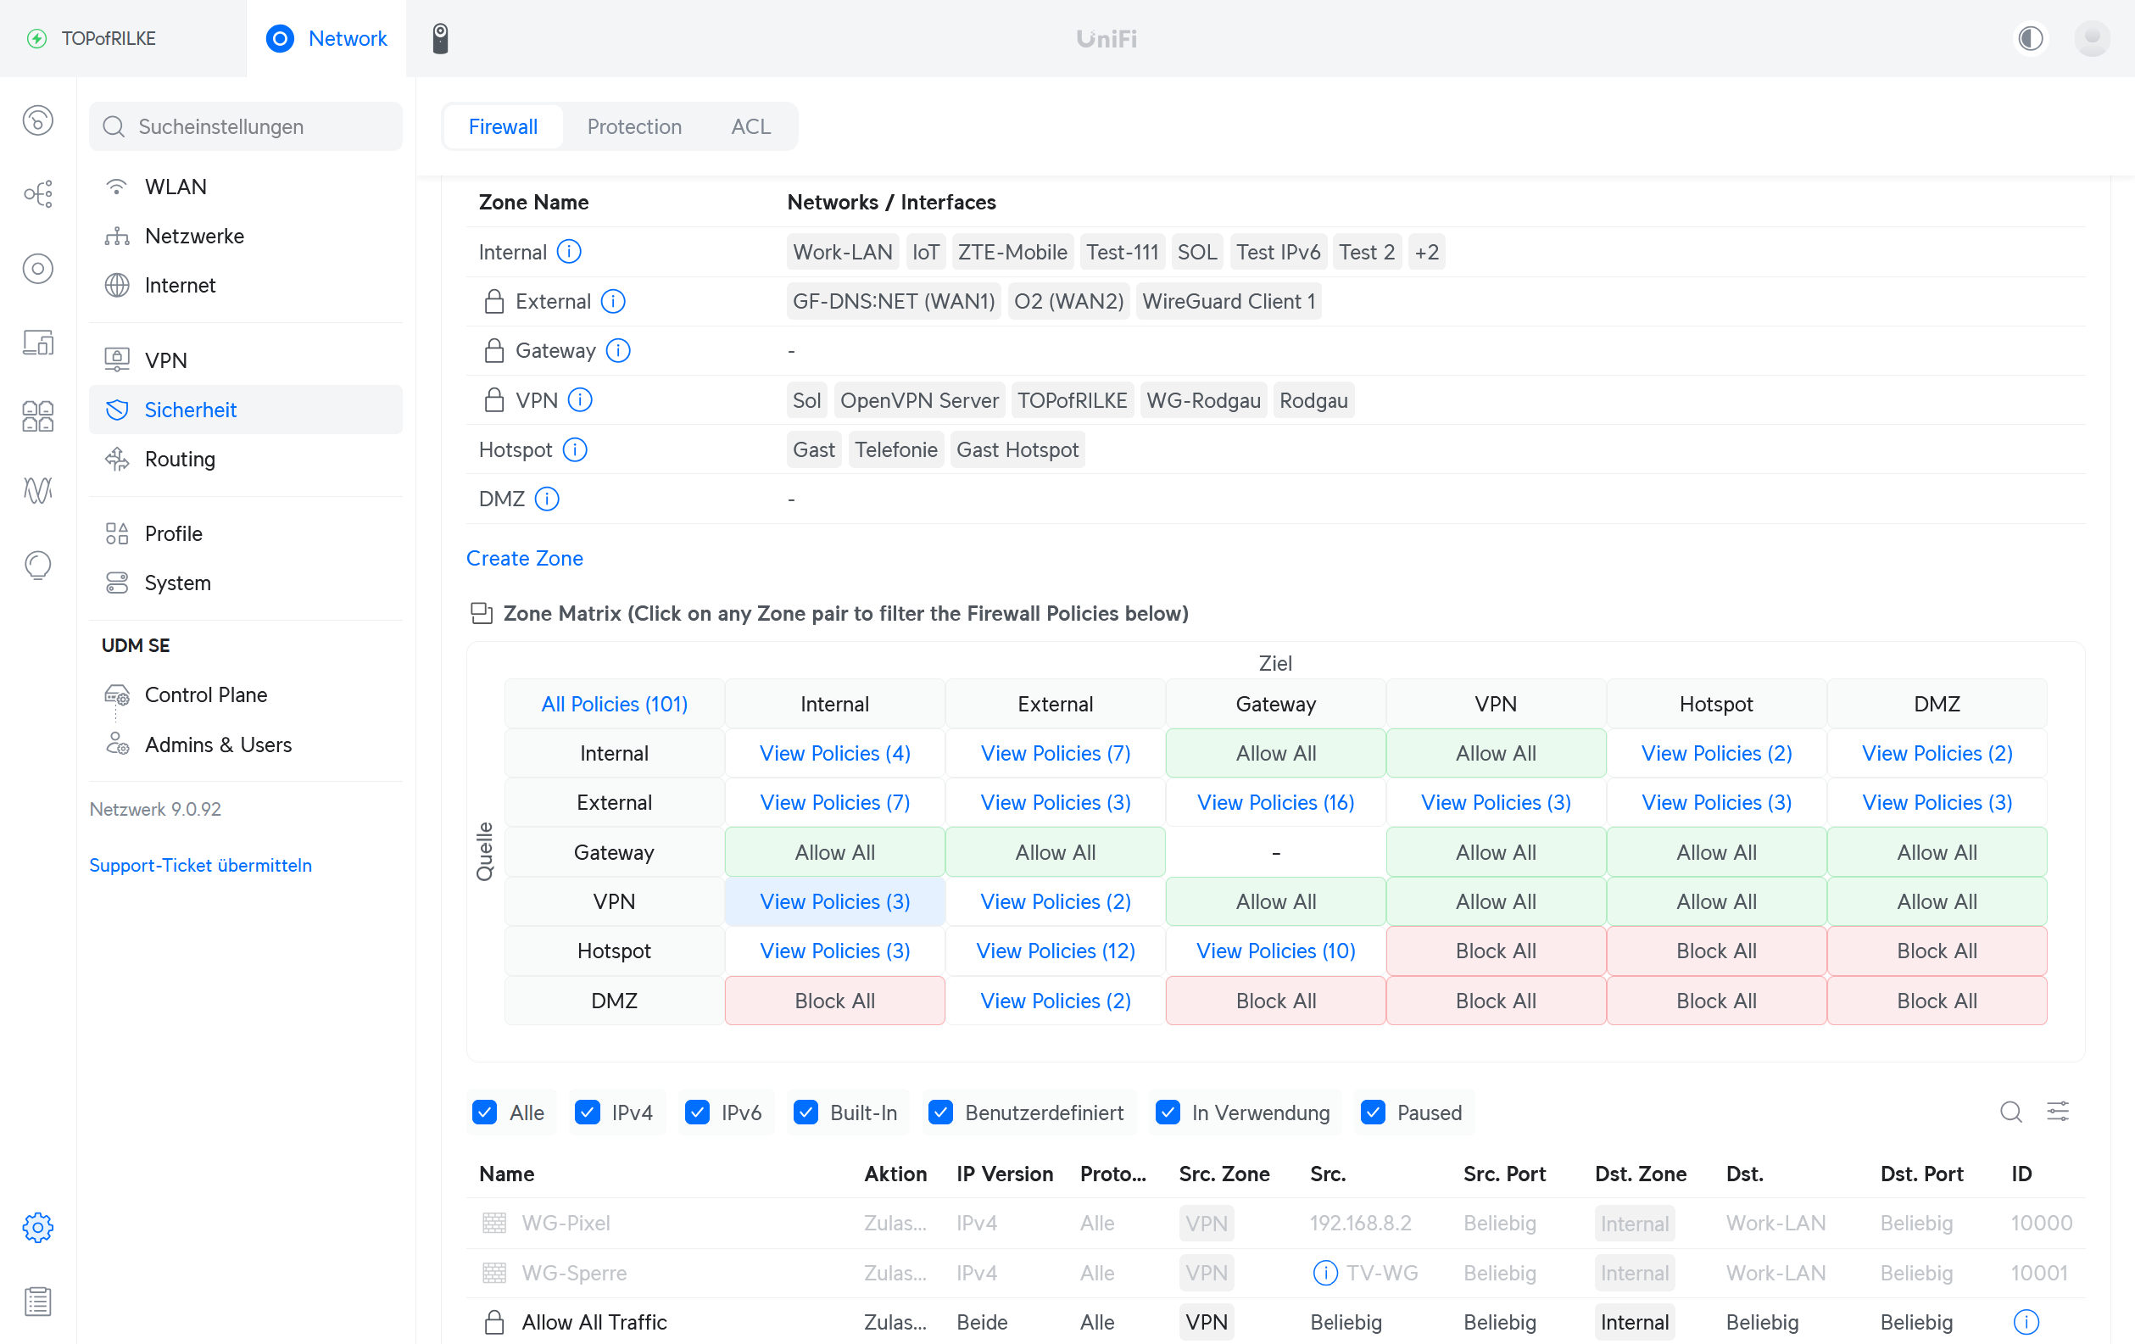Show All Policies (101) in matrix

(615, 704)
